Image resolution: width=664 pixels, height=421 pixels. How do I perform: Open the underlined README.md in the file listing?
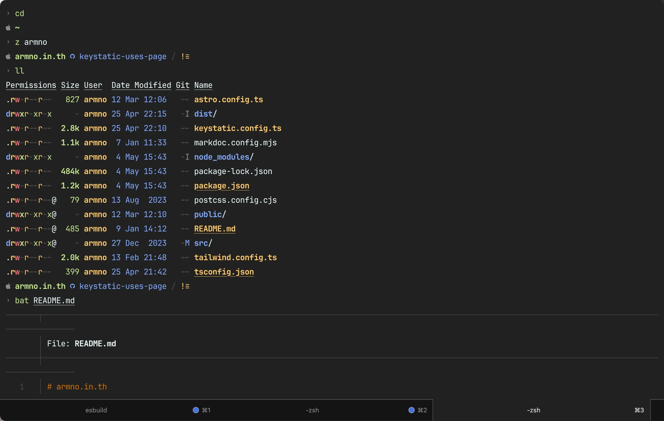coord(215,229)
